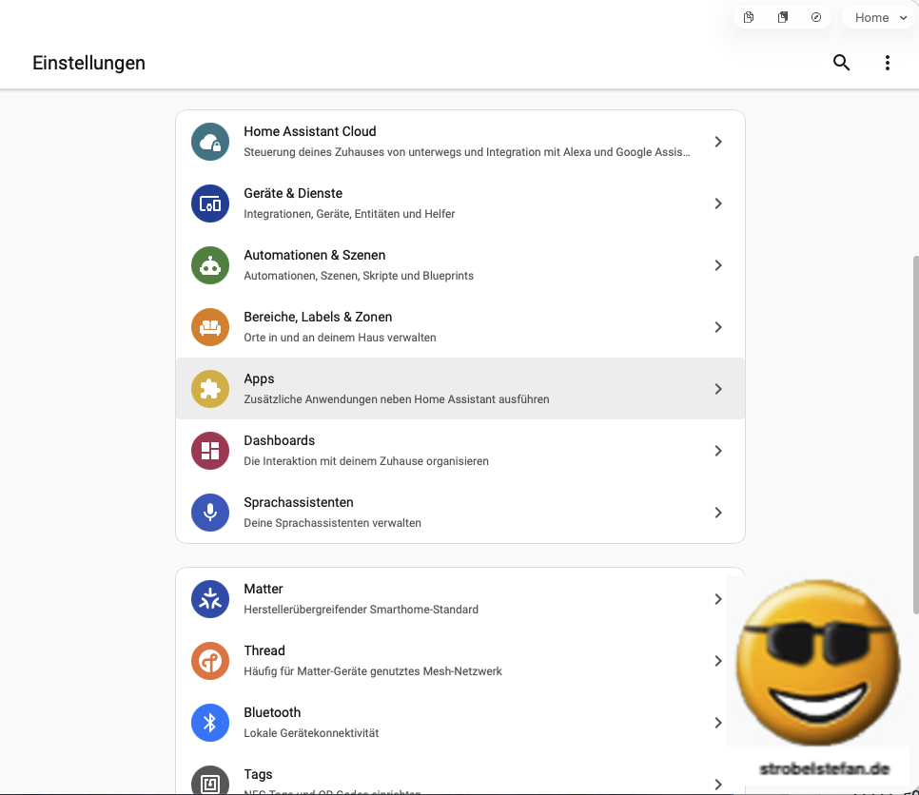Click 'Lokale Gerätekonnektivität' text
The image size is (919, 795).
point(311,733)
